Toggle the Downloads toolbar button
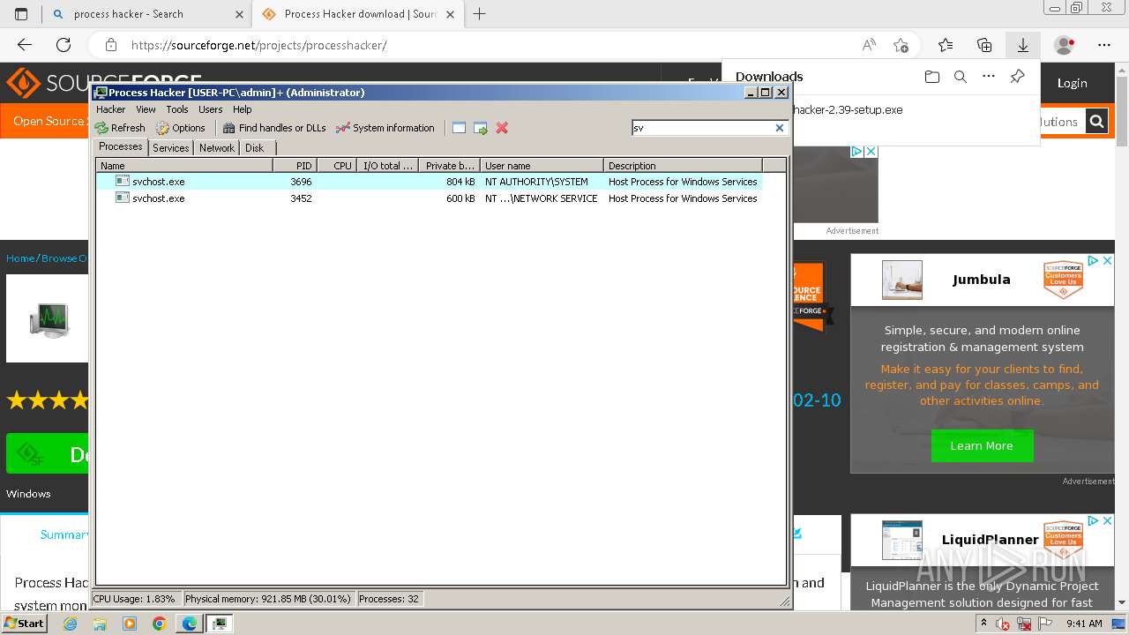 tap(1023, 45)
